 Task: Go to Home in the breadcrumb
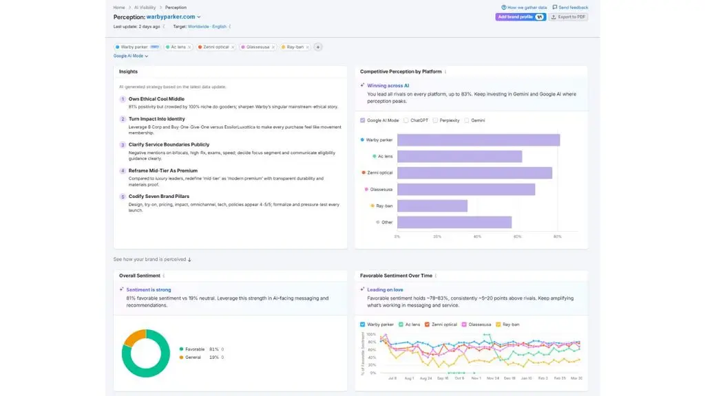pos(119,8)
